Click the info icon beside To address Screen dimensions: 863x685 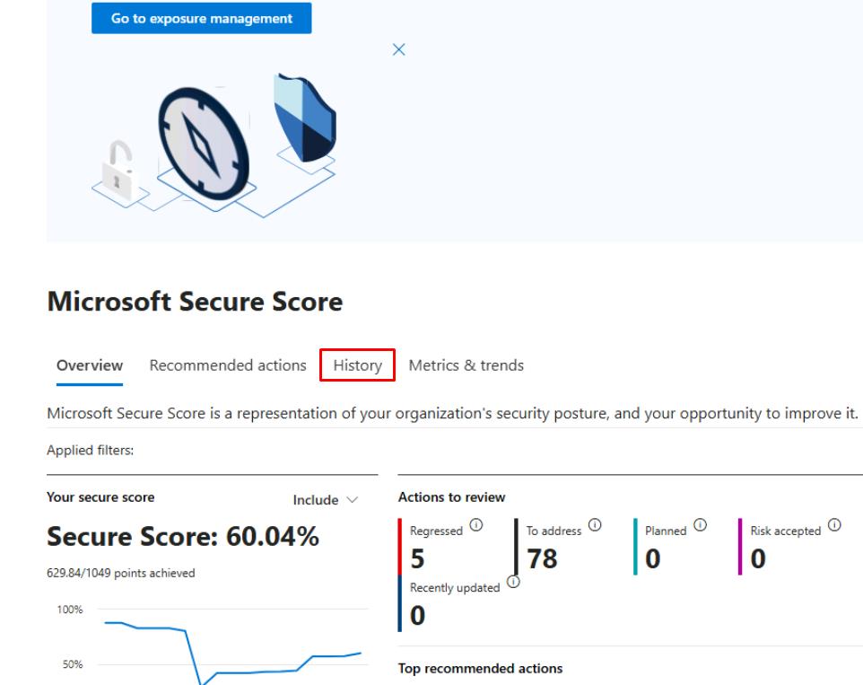tap(594, 526)
